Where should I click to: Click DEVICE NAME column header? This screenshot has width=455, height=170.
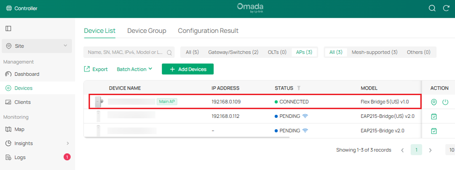[125, 88]
